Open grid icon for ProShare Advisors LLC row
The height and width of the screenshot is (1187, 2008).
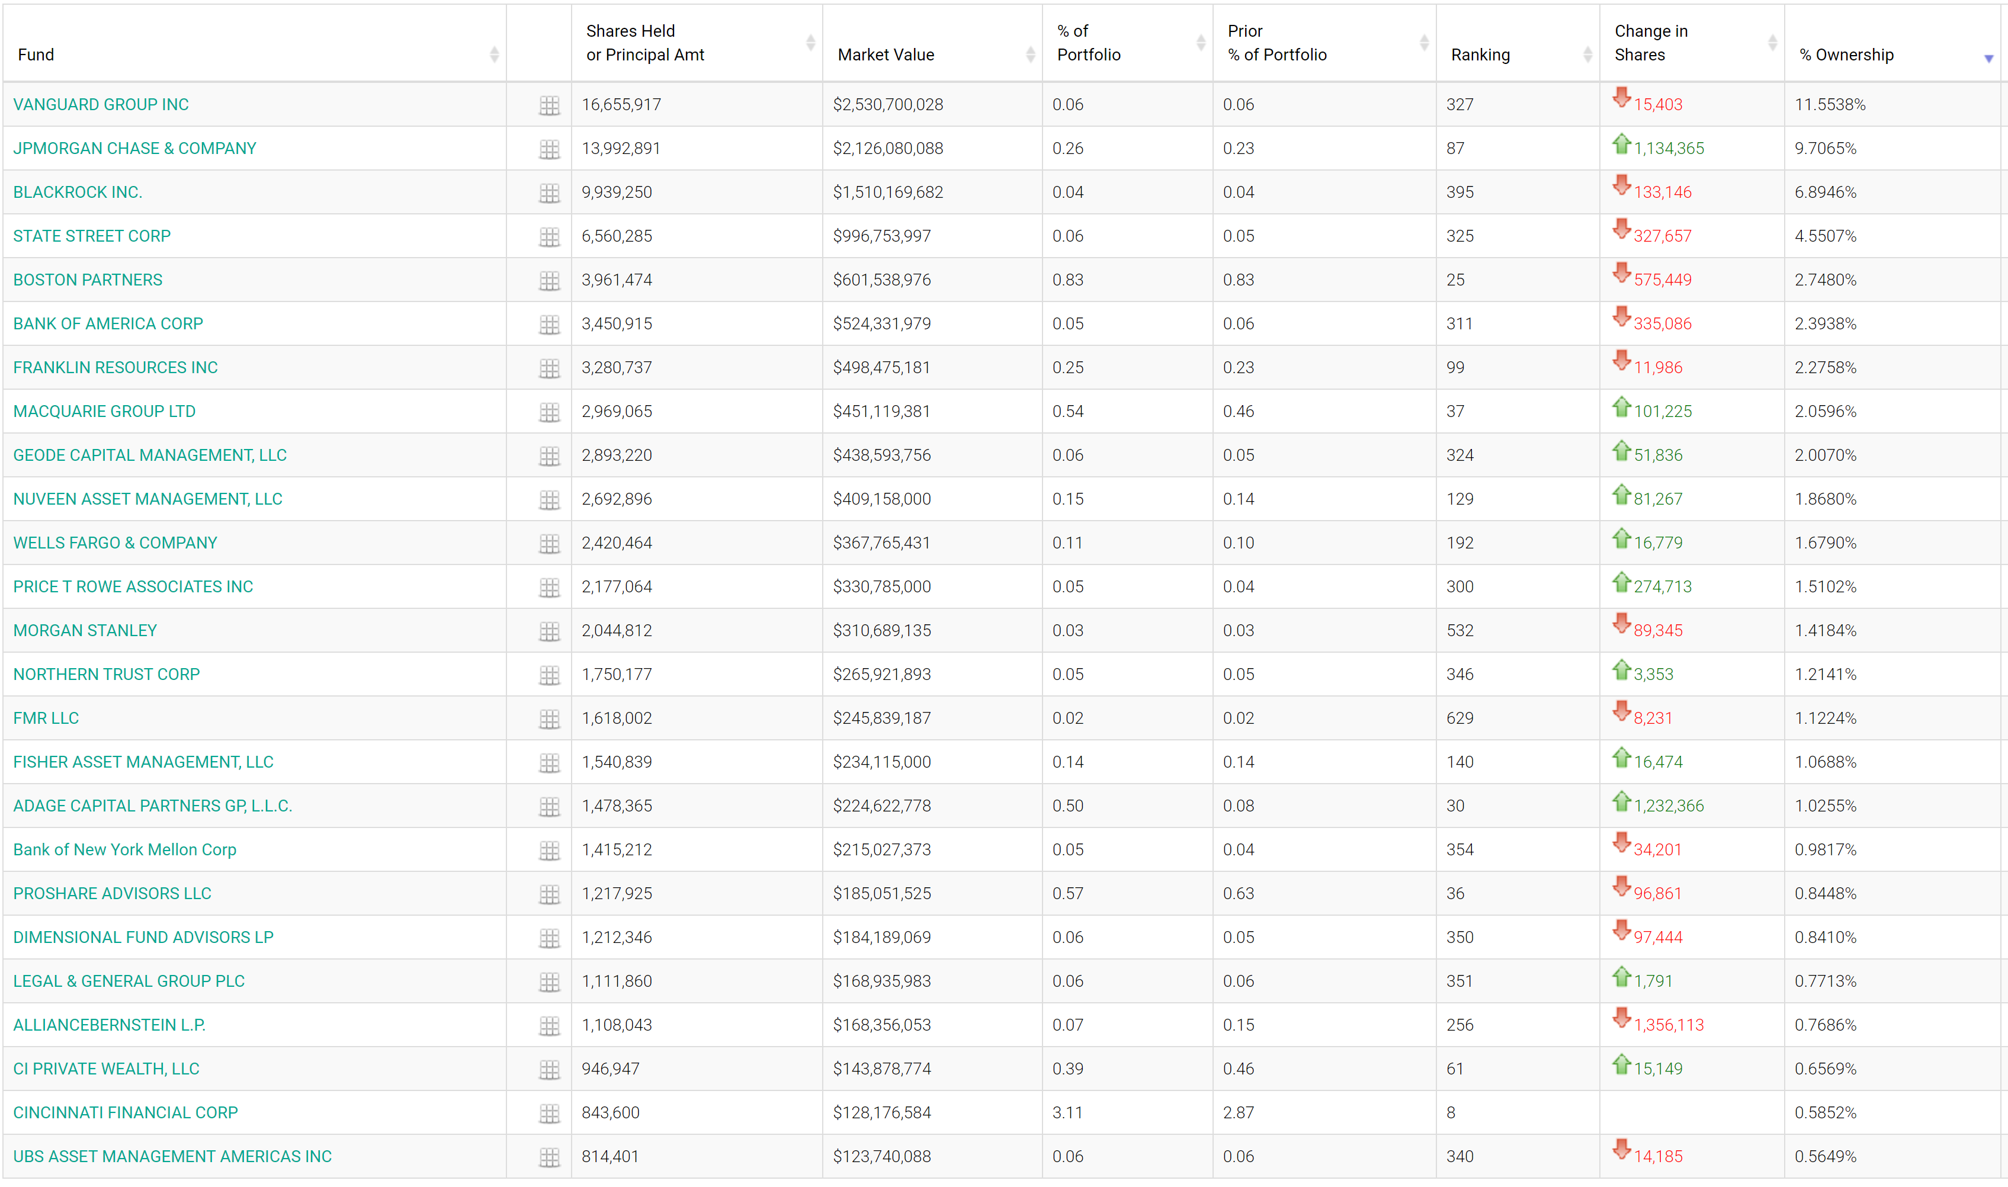click(x=549, y=894)
